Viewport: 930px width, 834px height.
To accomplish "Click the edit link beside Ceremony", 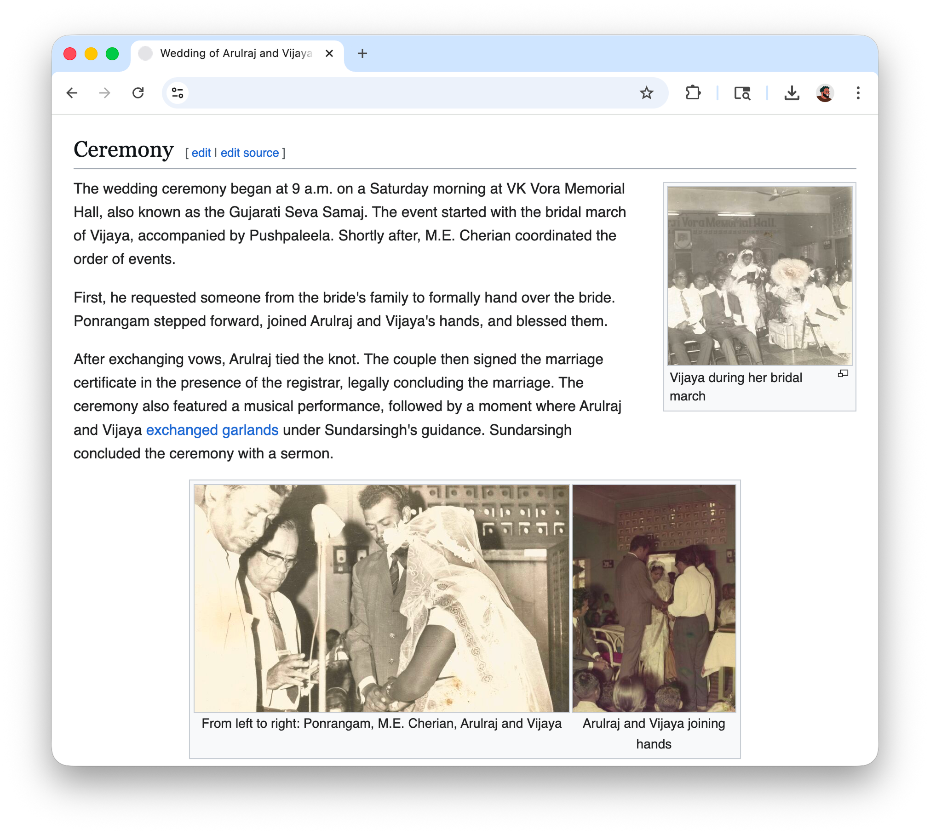I will tap(201, 153).
